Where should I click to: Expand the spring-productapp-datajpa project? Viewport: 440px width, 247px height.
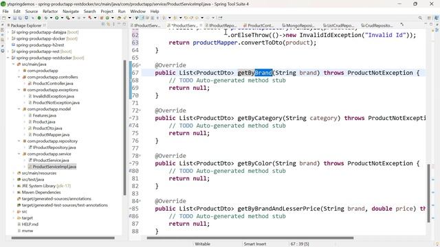pyautogui.click(x=8, y=32)
